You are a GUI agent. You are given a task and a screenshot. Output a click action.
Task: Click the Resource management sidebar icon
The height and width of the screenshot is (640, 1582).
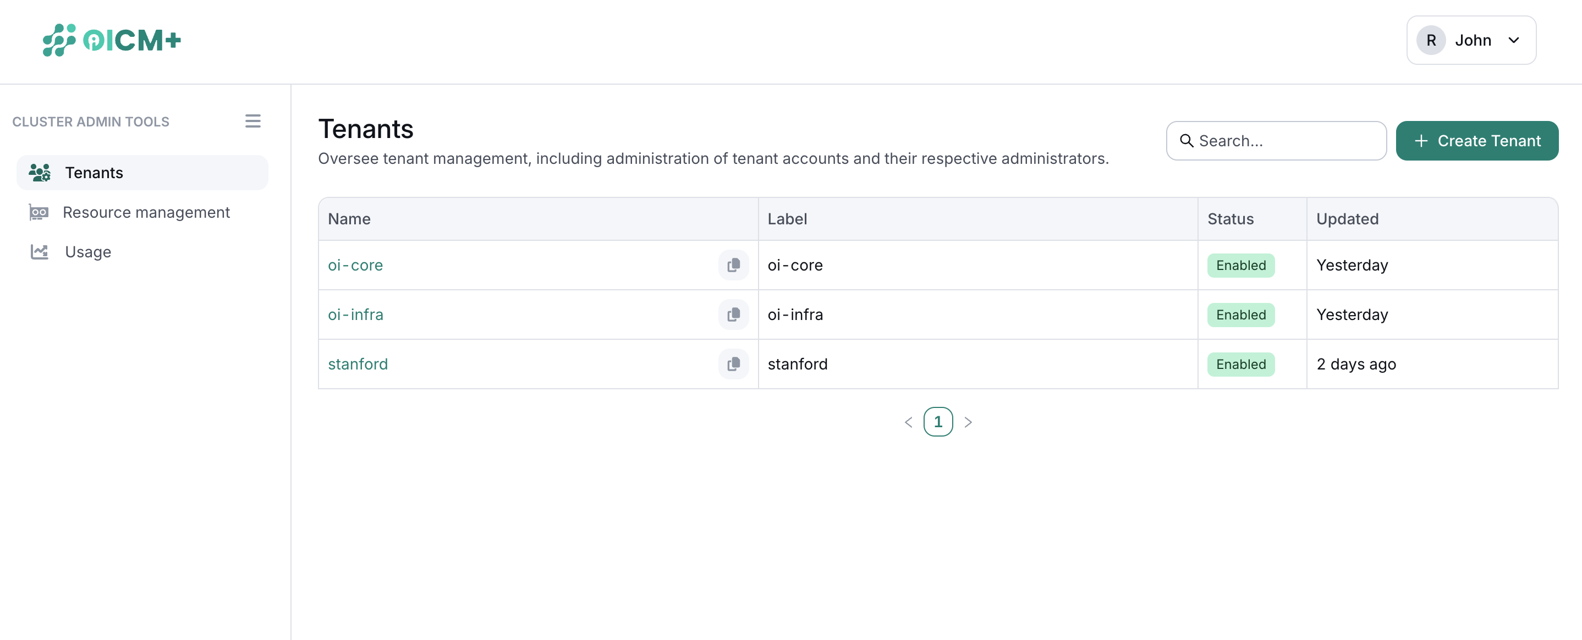coord(40,212)
